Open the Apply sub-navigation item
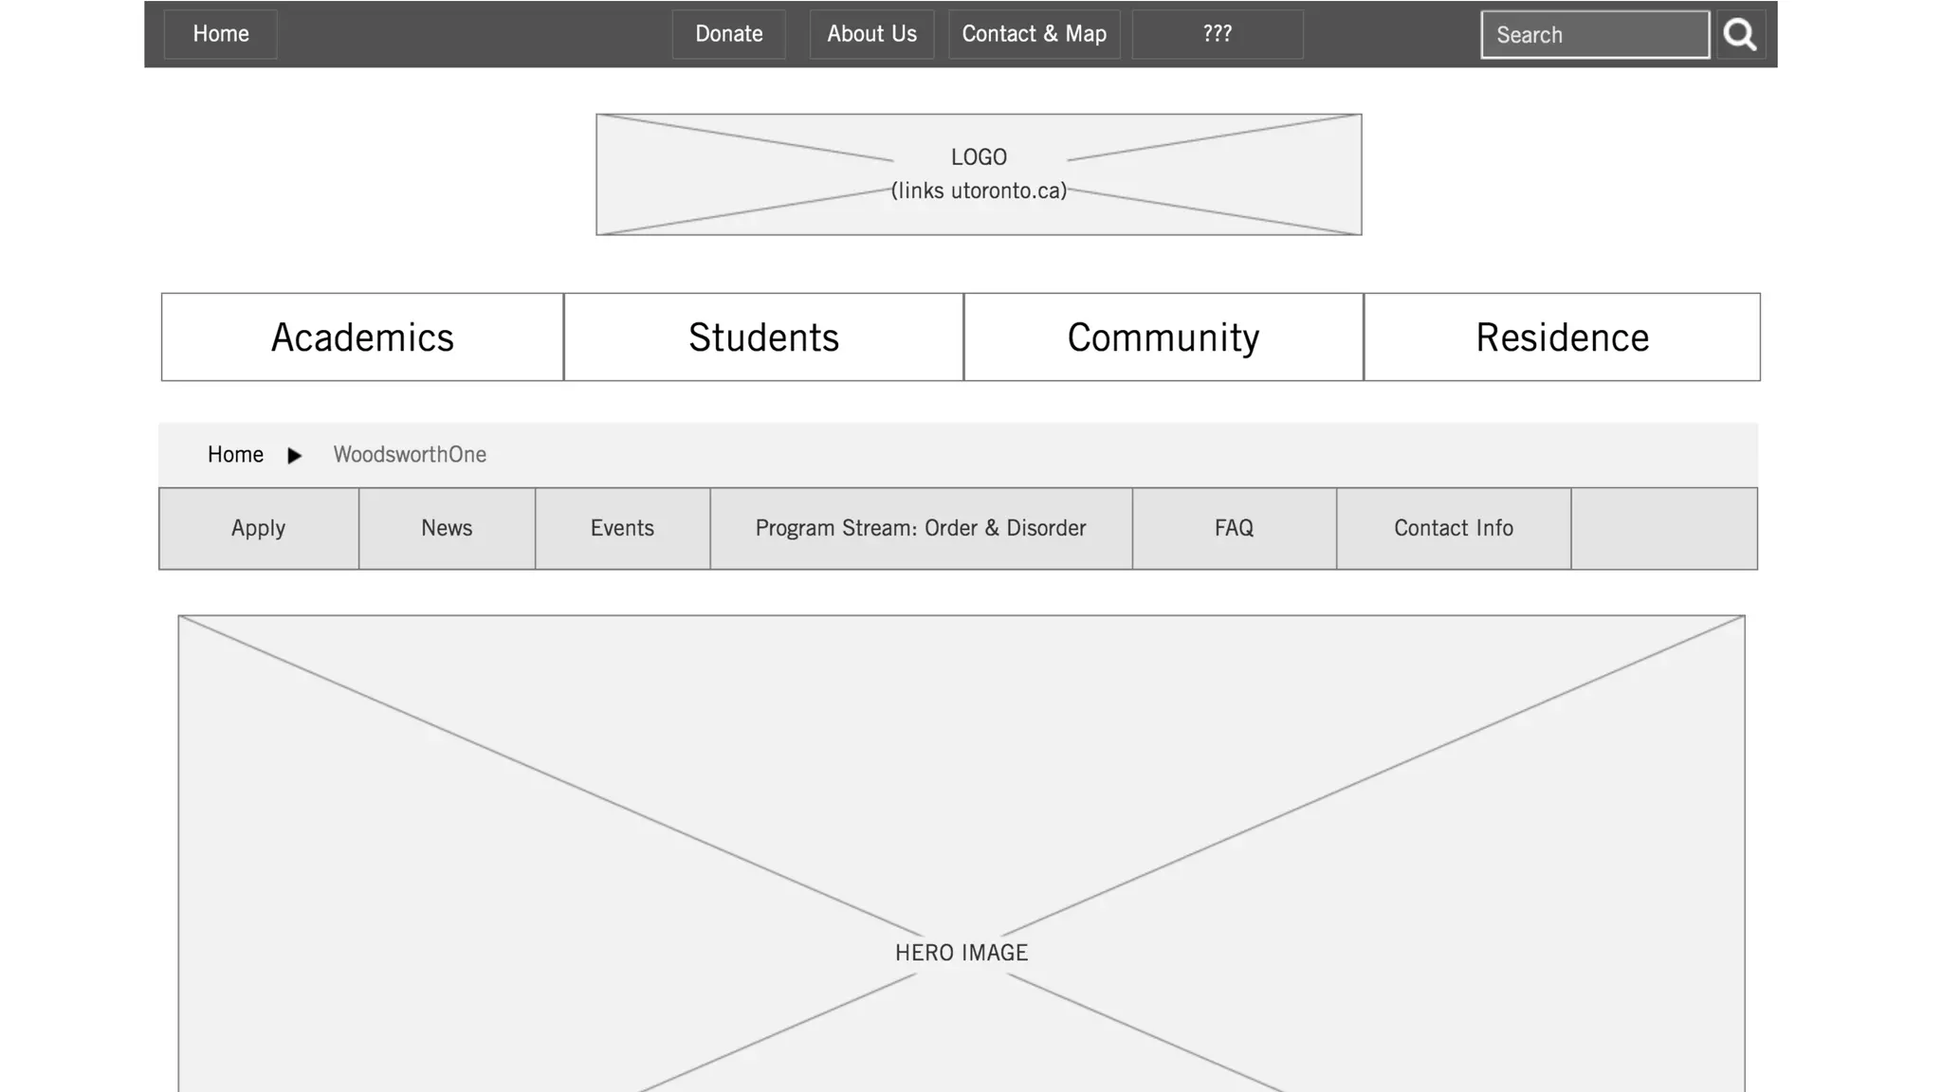Viewport: 1942px width, 1092px height. point(258,528)
